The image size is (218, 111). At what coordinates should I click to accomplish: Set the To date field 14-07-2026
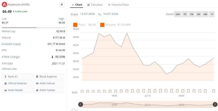pyautogui.click(x=111, y=14)
